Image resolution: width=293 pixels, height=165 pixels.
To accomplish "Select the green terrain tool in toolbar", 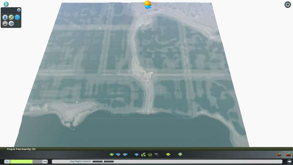I will pyautogui.click(x=112, y=155).
